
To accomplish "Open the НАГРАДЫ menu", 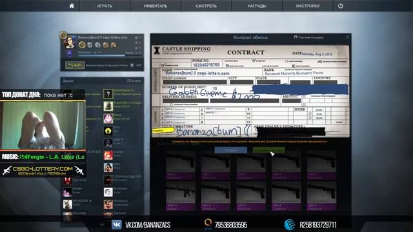I will (257, 6).
